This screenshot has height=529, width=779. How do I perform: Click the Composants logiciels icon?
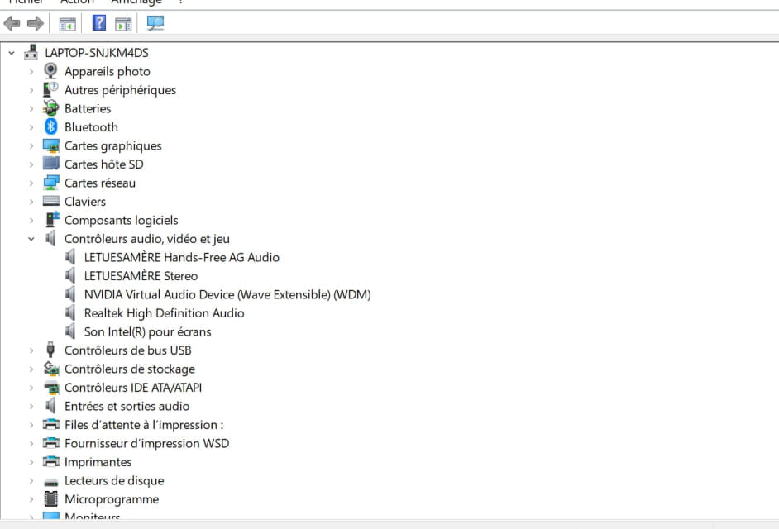tap(51, 219)
